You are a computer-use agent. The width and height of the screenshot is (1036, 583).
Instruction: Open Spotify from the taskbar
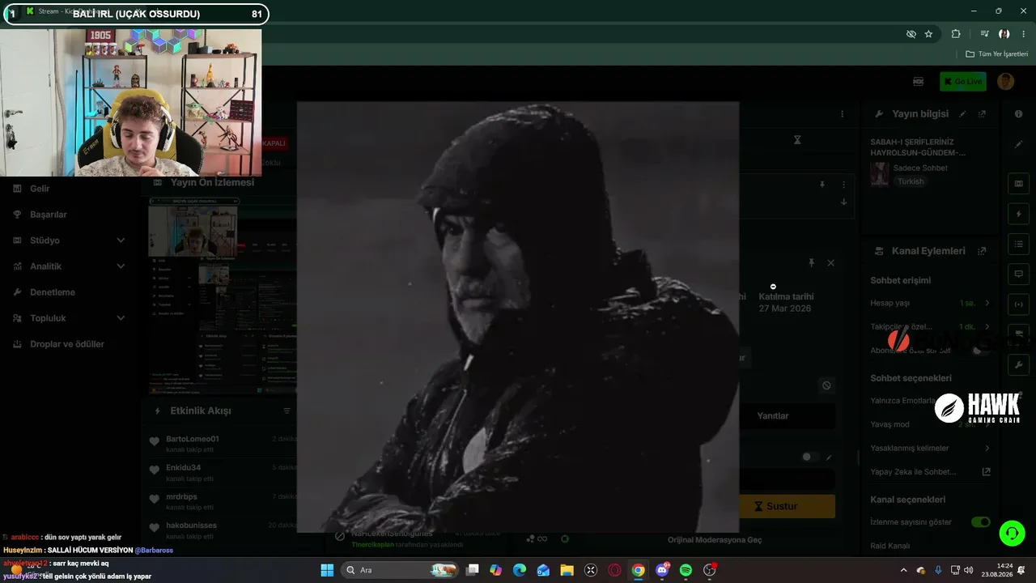pyautogui.click(x=686, y=570)
